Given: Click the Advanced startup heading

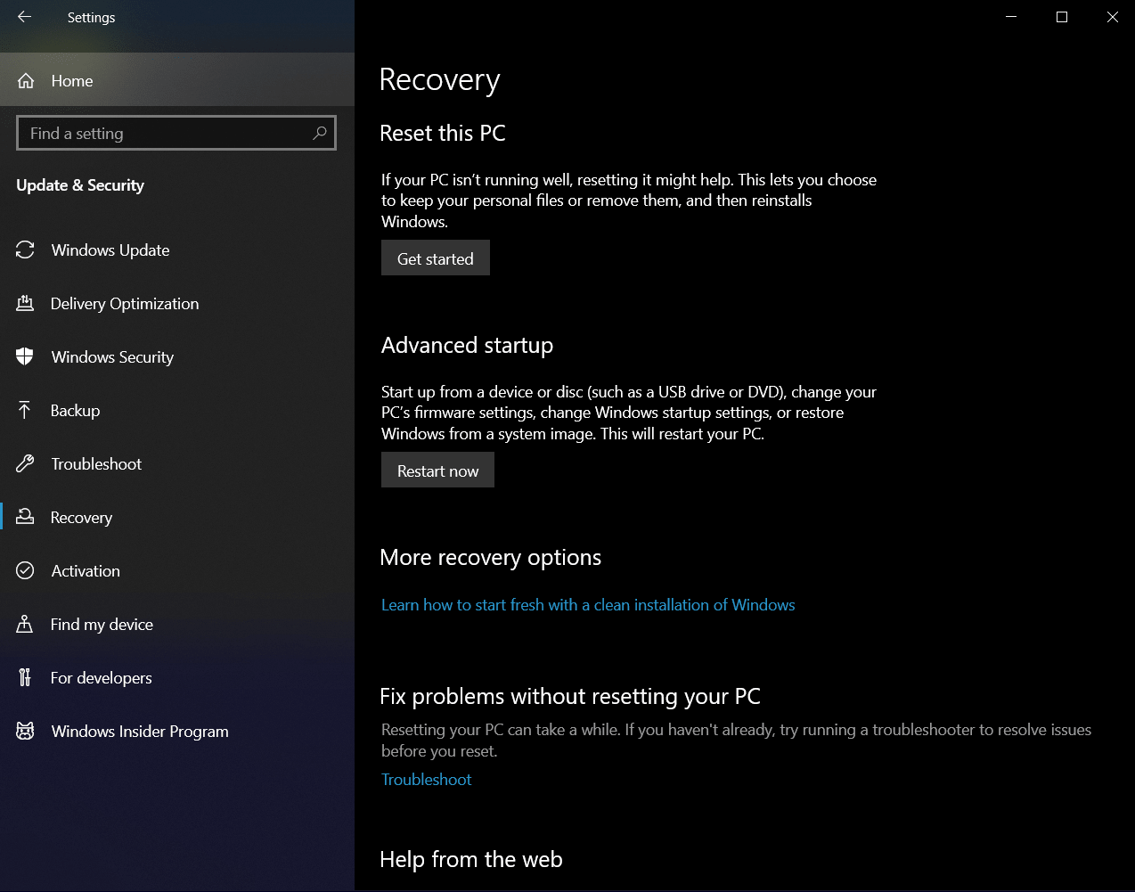Looking at the screenshot, I should tap(468, 346).
